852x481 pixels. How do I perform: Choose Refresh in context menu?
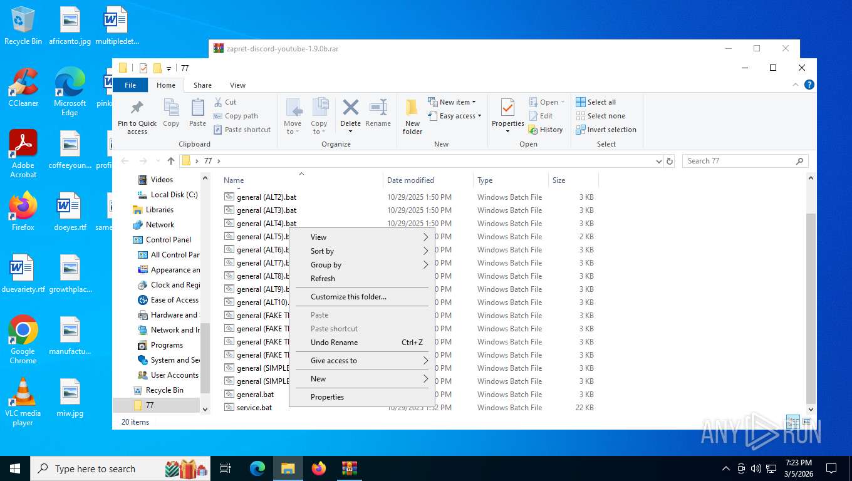(x=361, y=279)
